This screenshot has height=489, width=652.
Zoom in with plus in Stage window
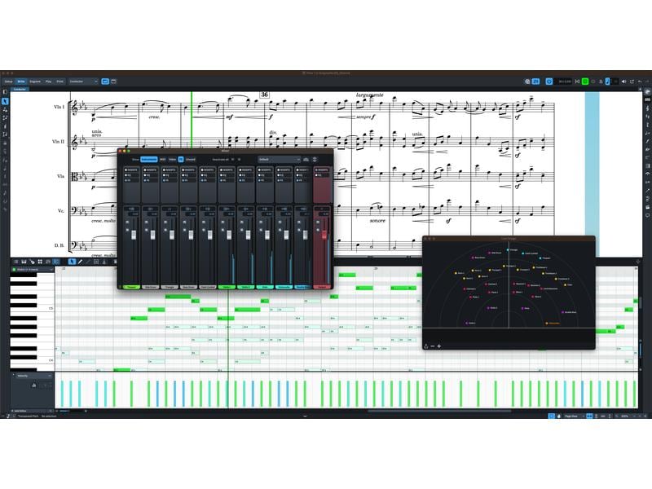(439, 346)
